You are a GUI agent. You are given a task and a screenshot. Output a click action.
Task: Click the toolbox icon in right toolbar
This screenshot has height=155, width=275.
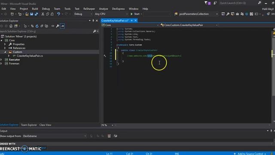[237, 14]
